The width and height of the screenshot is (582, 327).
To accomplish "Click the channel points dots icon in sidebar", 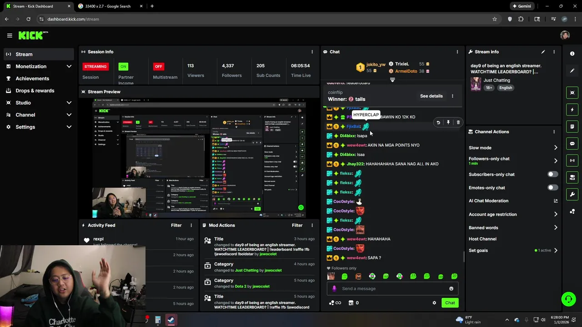I will (x=572, y=211).
